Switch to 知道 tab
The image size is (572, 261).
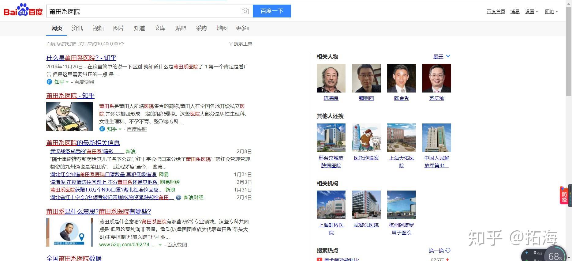139,28
